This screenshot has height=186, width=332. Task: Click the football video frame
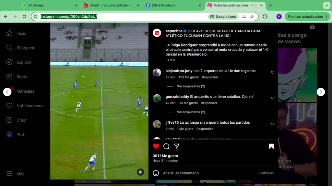tap(99, 101)
